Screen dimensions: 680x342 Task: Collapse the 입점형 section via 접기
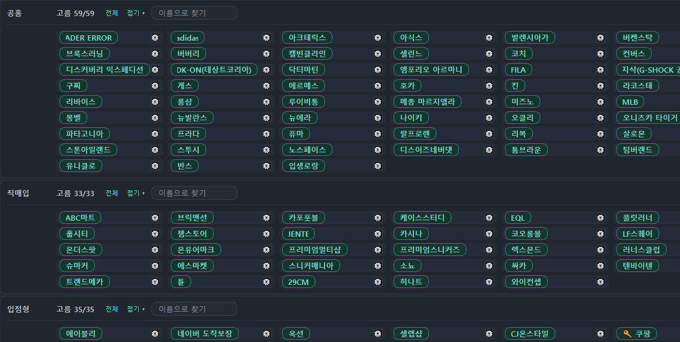(136, 309)
